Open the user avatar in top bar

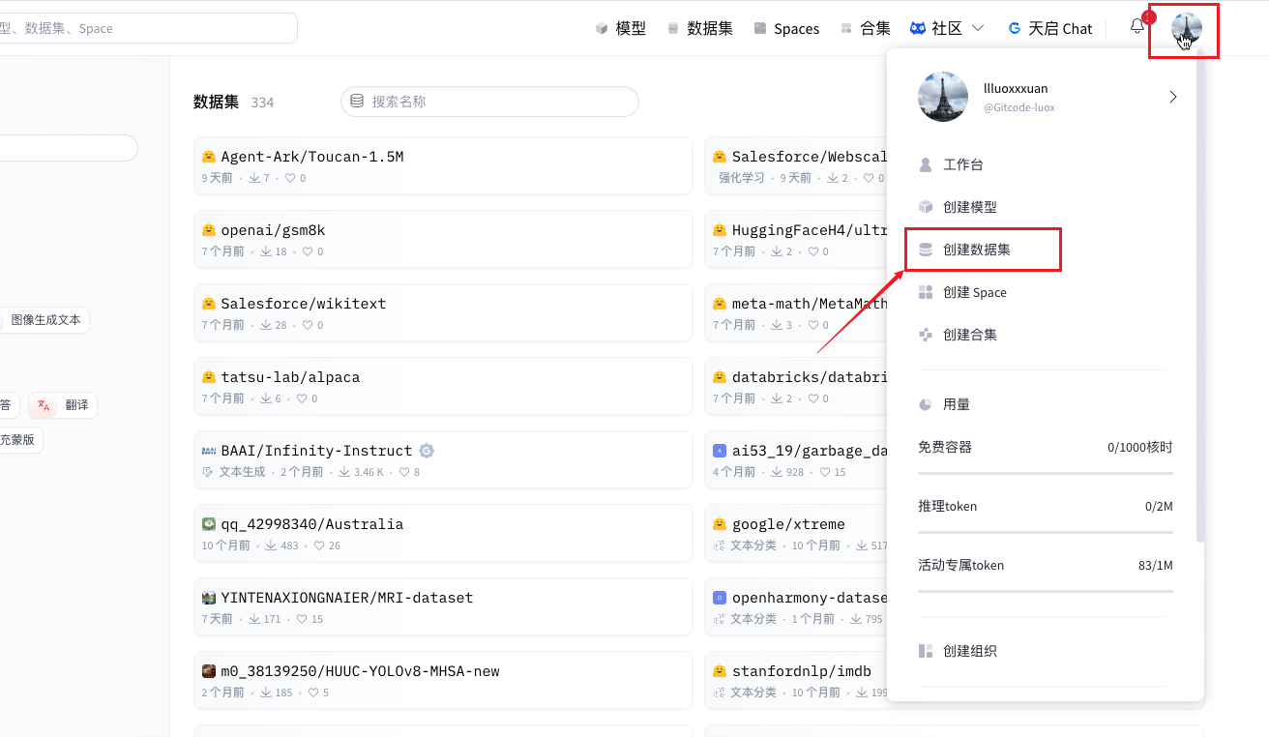(1186, 28)
